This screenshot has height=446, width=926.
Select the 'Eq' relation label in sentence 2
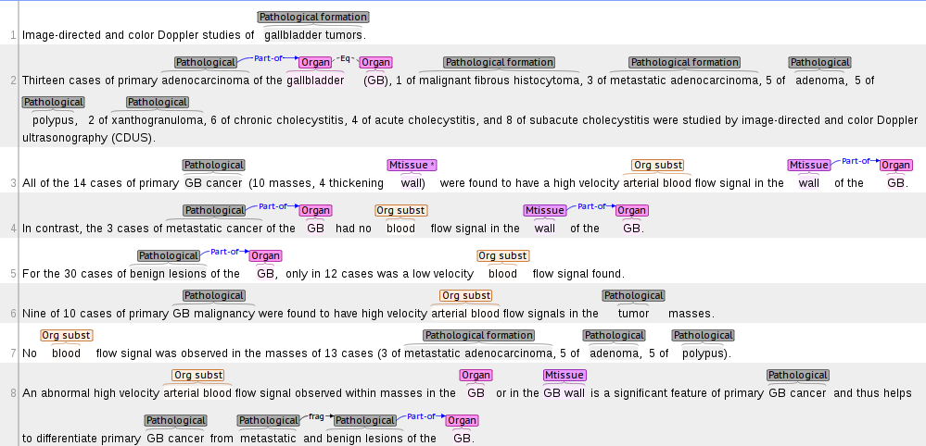coord(345,58)
